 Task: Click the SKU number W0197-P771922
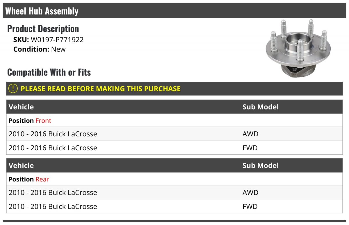57,40
